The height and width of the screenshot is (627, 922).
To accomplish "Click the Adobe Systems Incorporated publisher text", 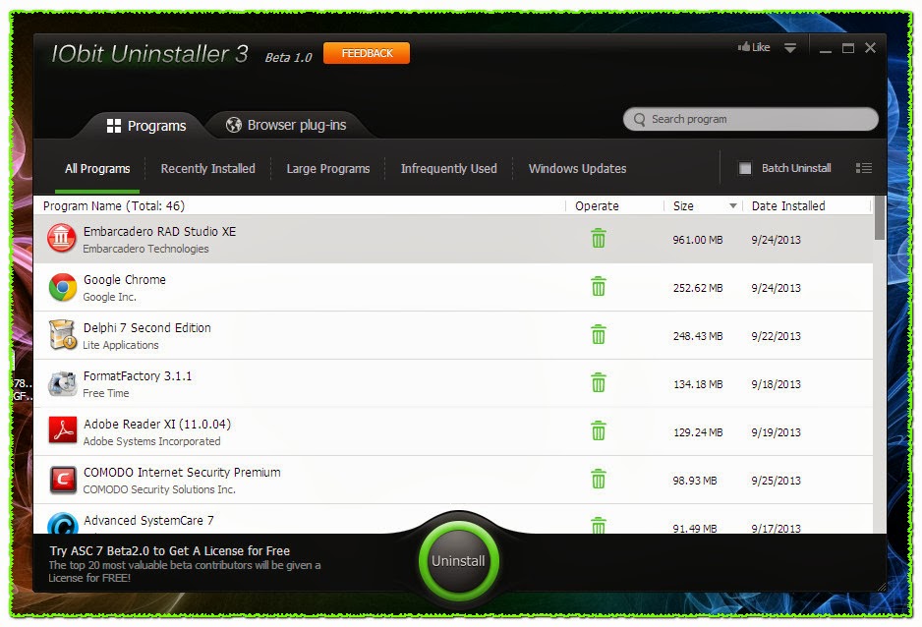I will [x=151, y=441].
